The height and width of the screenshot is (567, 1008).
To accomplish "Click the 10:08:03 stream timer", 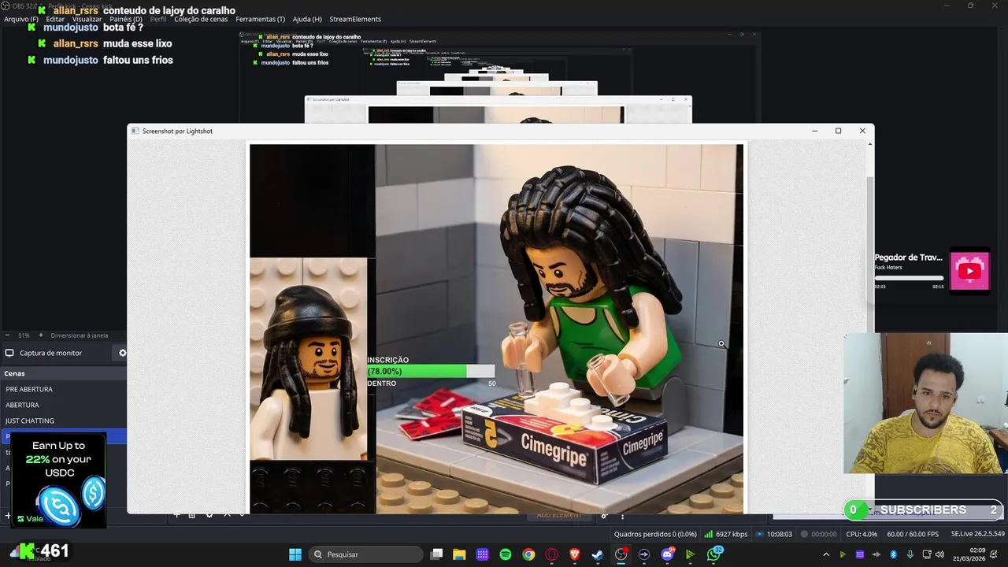I will point(773,534).
